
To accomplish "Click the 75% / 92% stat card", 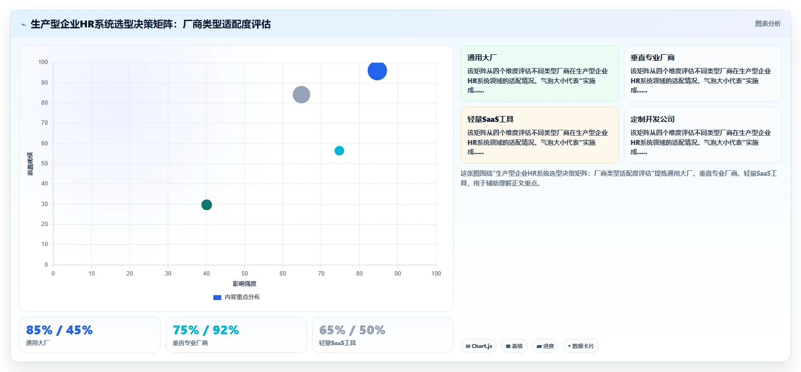I will pyautogui.click(x=236, y=335).
